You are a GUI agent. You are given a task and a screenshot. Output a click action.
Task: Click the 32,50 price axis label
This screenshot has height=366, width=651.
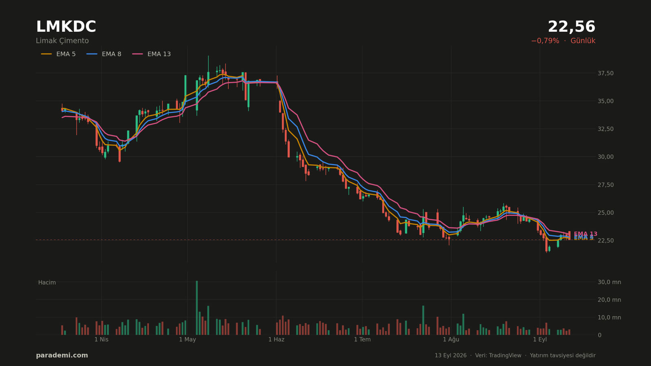[x=605, y=129]
